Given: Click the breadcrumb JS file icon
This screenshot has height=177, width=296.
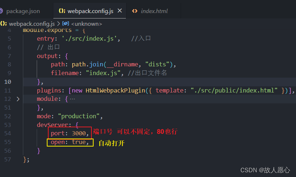Looking at the screenshot, I should click(x=3, y=24).
